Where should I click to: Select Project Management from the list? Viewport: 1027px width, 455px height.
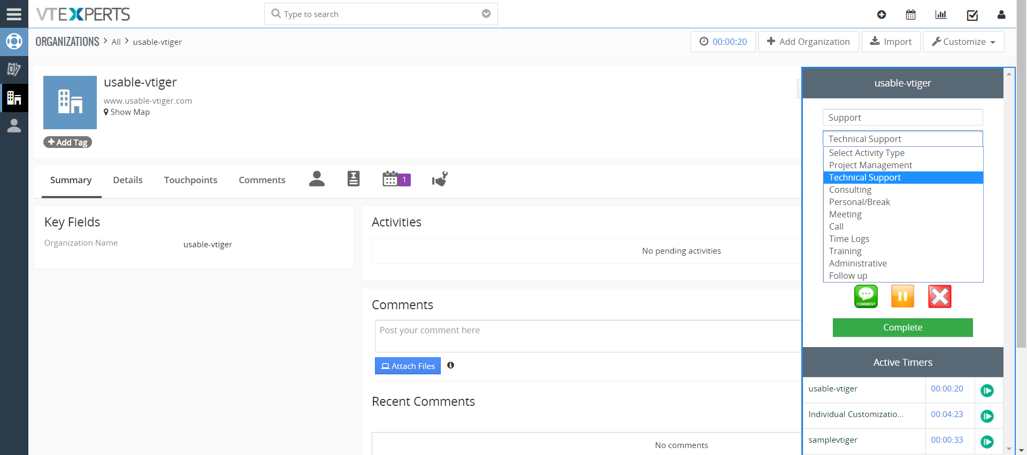[x=903, y=165]
